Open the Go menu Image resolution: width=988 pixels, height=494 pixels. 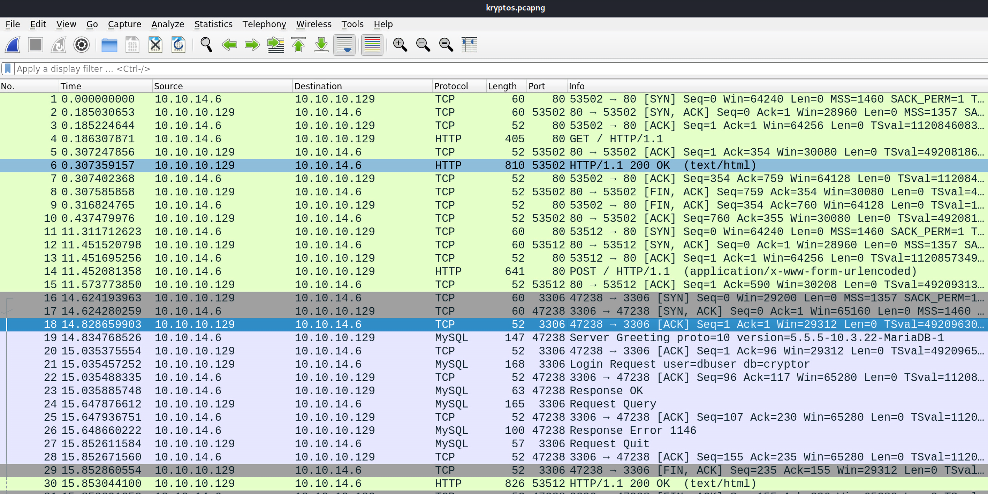click(92, 24)
